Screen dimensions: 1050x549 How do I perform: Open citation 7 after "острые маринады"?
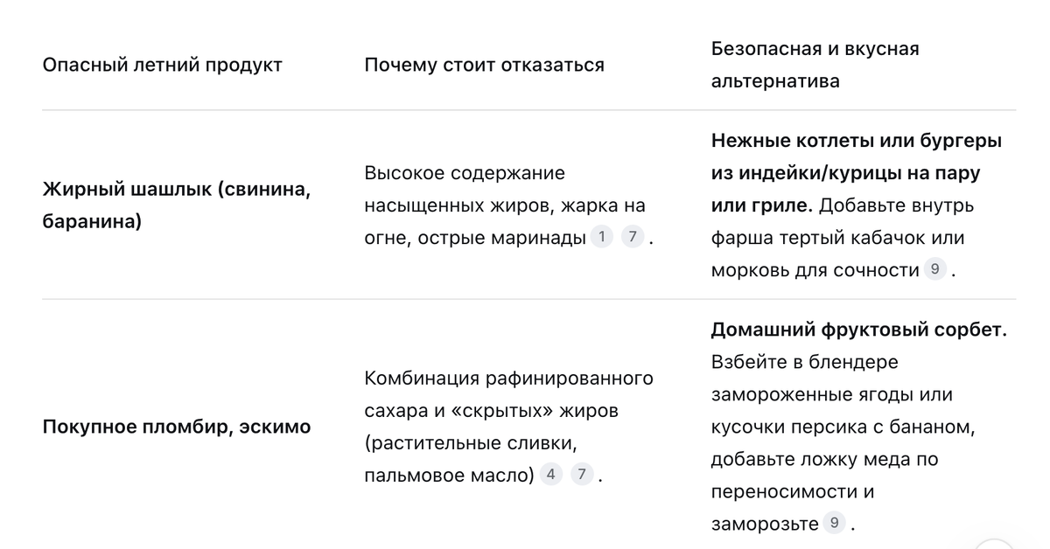coord(633,237)
